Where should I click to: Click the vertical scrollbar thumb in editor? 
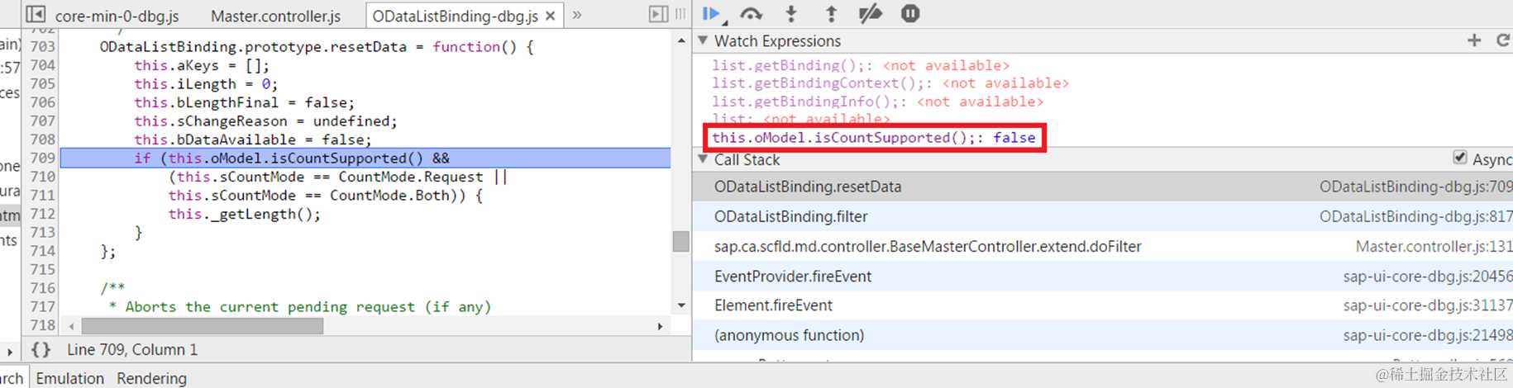click(x=681, y=241)
